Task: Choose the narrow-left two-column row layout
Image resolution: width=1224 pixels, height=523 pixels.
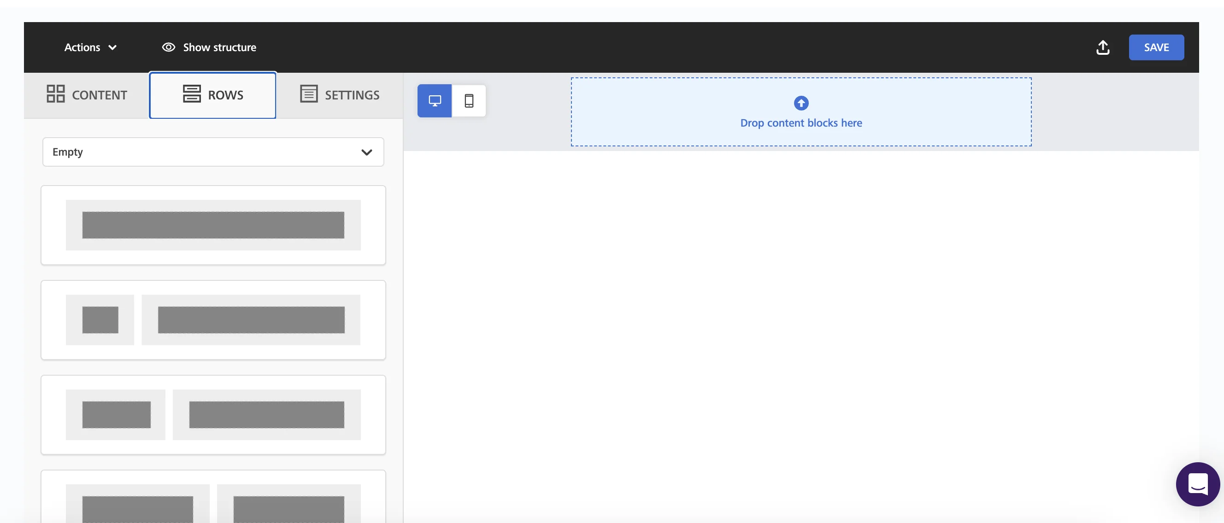Action: 213,320
